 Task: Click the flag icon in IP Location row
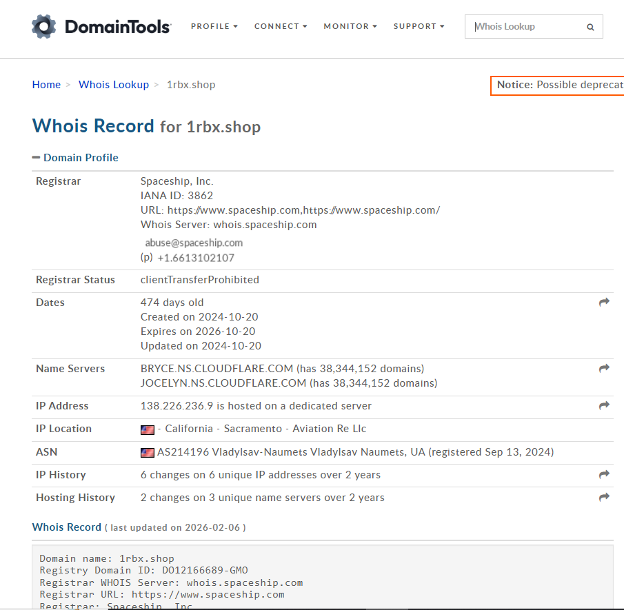point(148,429)
